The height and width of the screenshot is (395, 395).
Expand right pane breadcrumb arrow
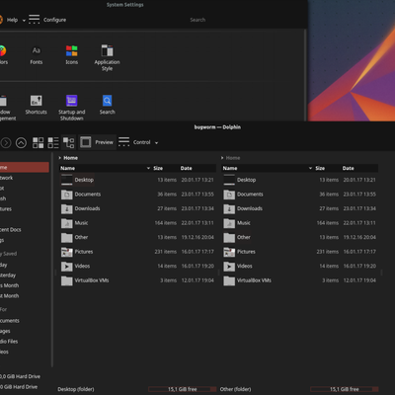coord(222,158)
